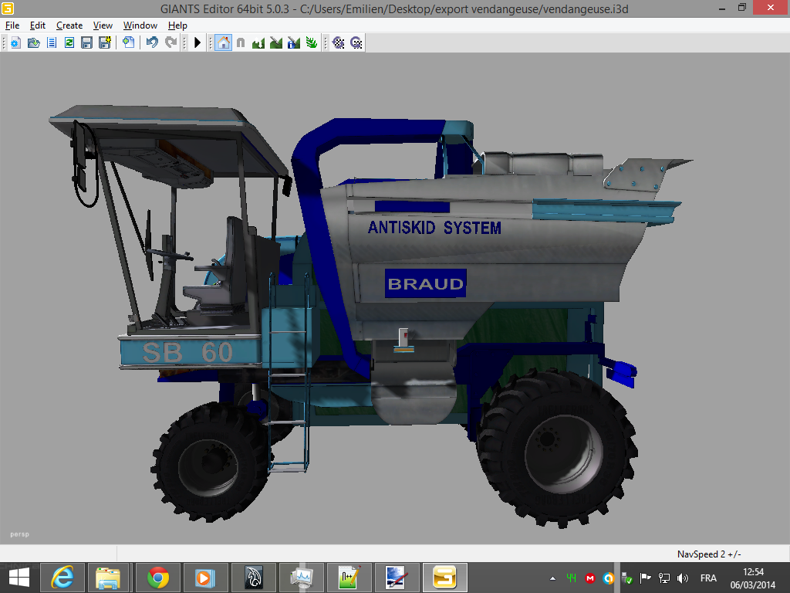
Task: Save the scene with the floppy icon
Action: tap(86, 43)
